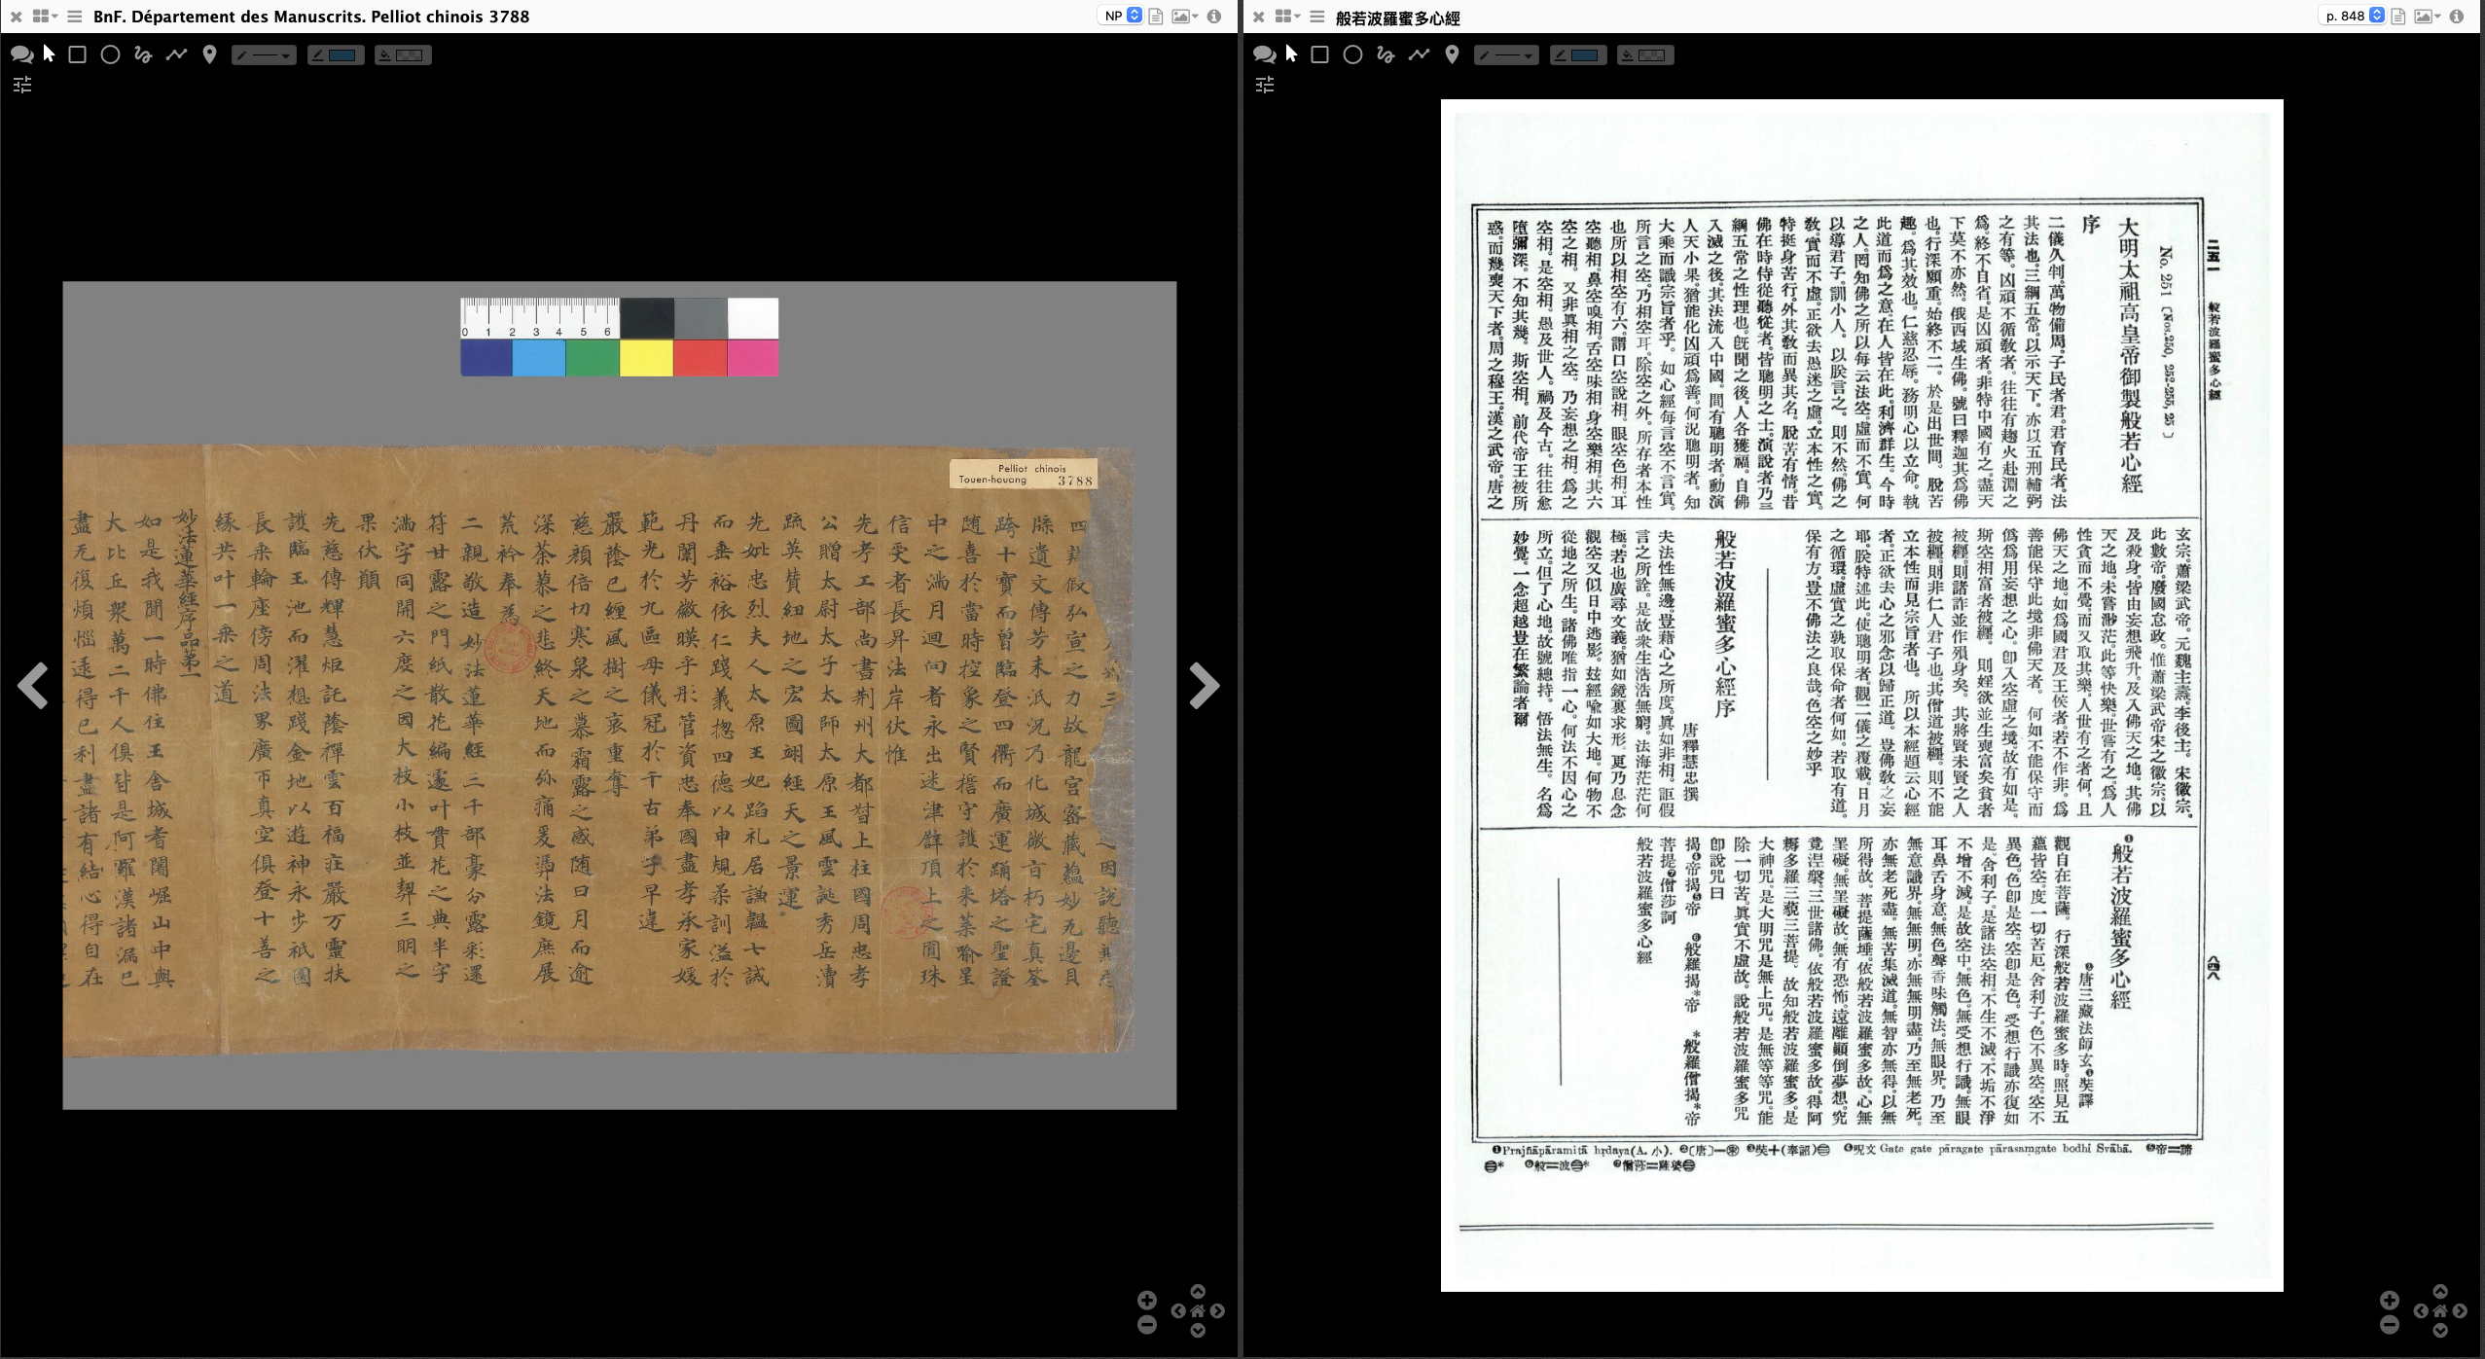Click the printed 般若波羅蜜多心經 page image
The height and width of the screenshot is (1359, 2485).
(x=1861, y=696)
